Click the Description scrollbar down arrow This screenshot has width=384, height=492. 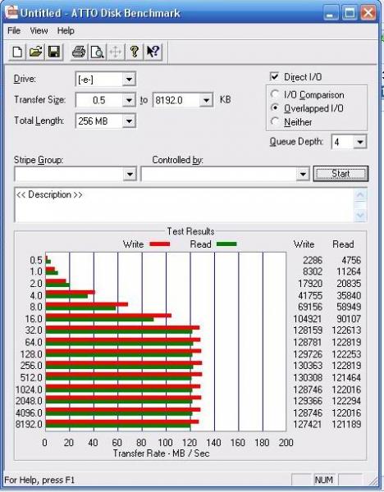tap(360, 216)
